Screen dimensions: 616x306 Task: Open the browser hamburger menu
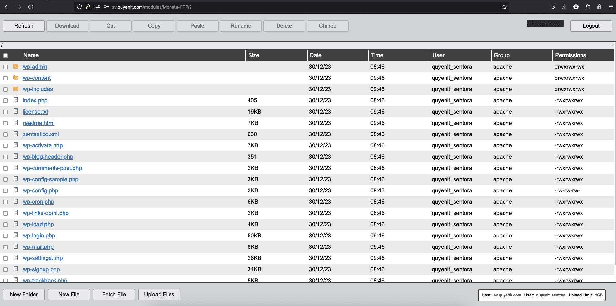click(611, 7)
